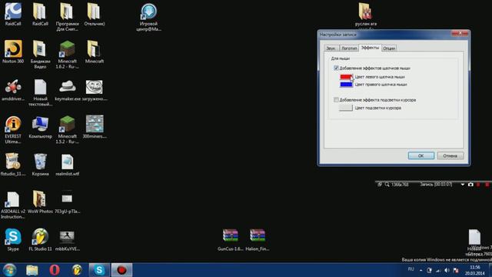Toggle mouse click effects checkbox
This screenshot has width=492, height=277.
pos(336,68)
